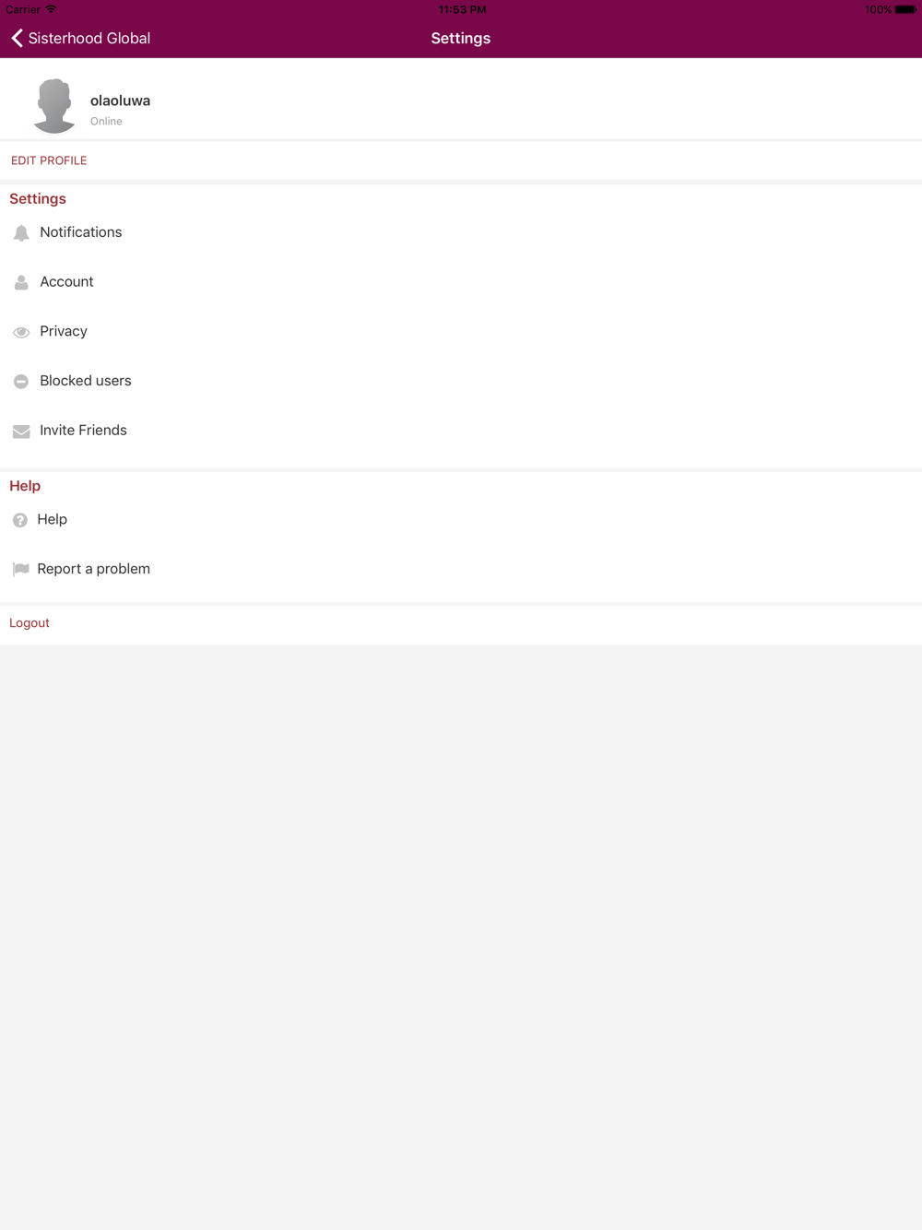Open the Blocked users list
The width and height of the screenshot is (922, 1230).
point(461,381)
